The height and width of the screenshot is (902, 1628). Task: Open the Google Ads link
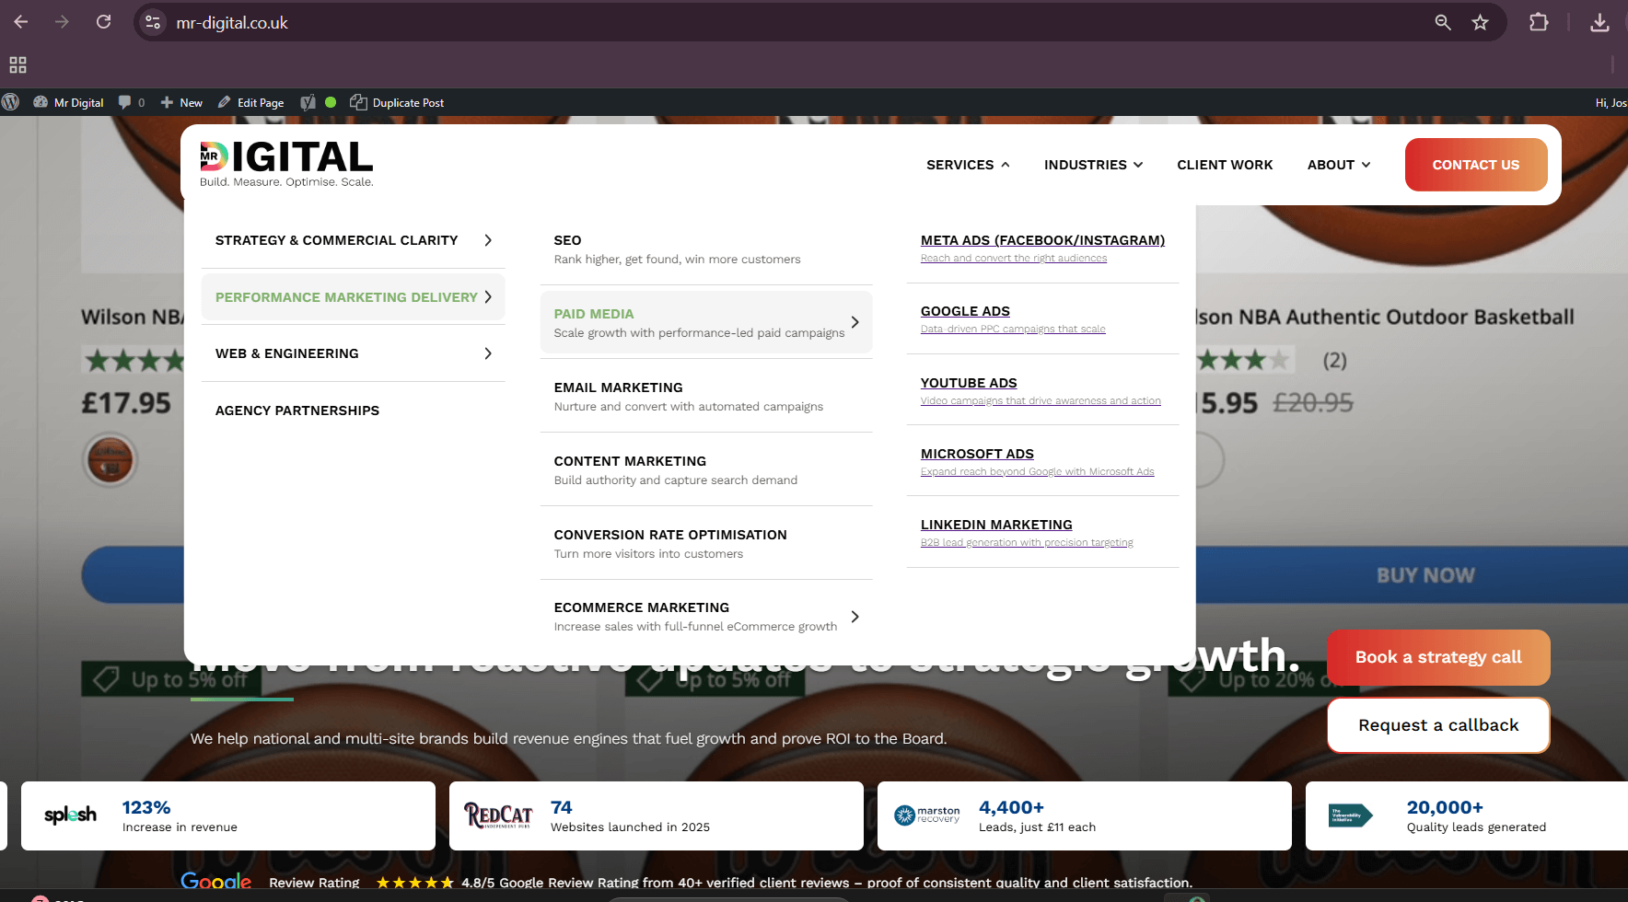tap(965, 311)
